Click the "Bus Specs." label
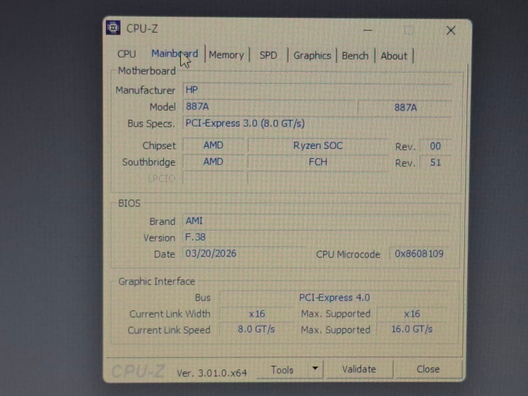Image resolution: width=528 pixels, height=396 pixels. (x=151, y=124)
